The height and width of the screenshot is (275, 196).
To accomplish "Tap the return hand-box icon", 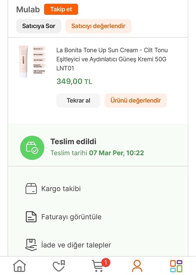I will click(31, 245).
